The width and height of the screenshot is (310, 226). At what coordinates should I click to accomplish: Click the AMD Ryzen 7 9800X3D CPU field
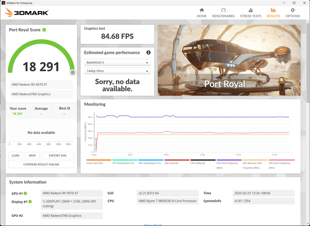click(x=168, y=201)
